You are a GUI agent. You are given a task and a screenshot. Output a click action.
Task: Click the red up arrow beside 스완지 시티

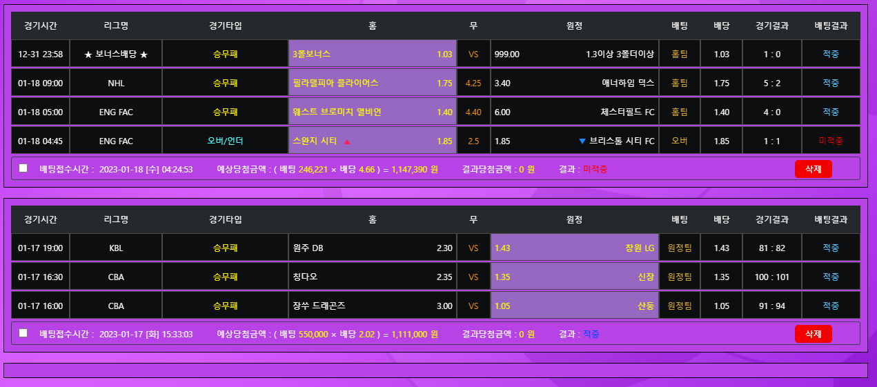(347, 141)
